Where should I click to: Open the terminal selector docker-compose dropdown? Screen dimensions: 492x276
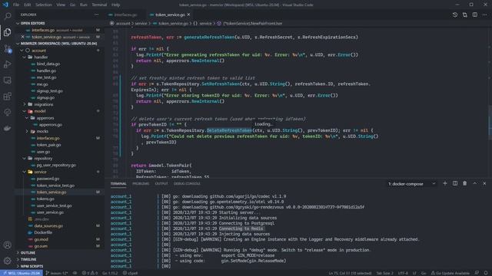pos(412,184)
